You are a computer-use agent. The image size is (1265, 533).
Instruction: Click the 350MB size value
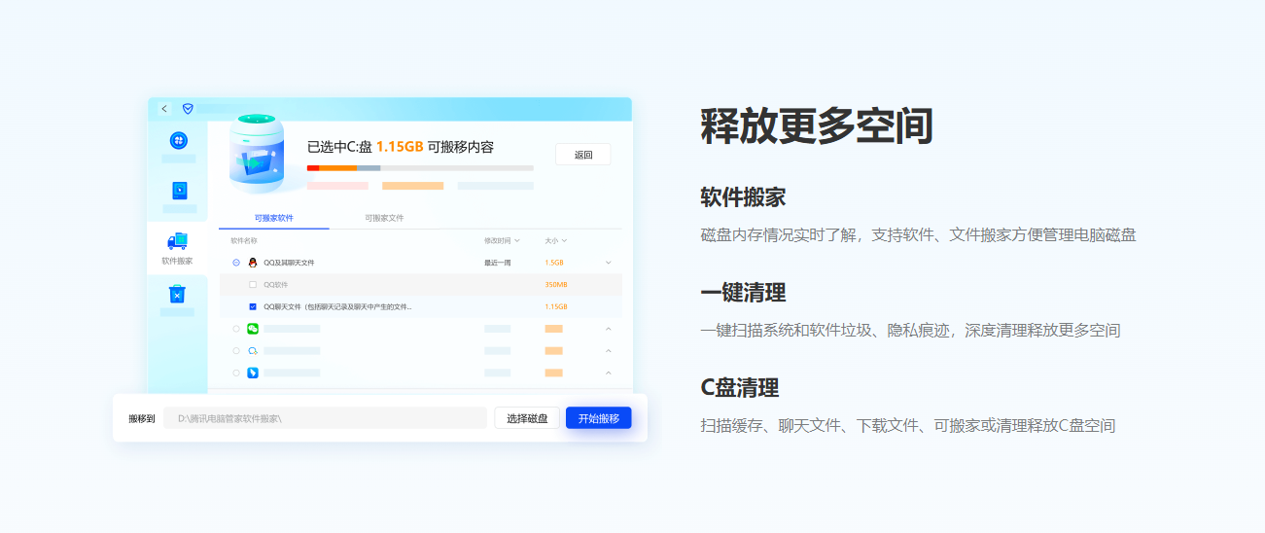pyautogui.click(x=556, y=285)
